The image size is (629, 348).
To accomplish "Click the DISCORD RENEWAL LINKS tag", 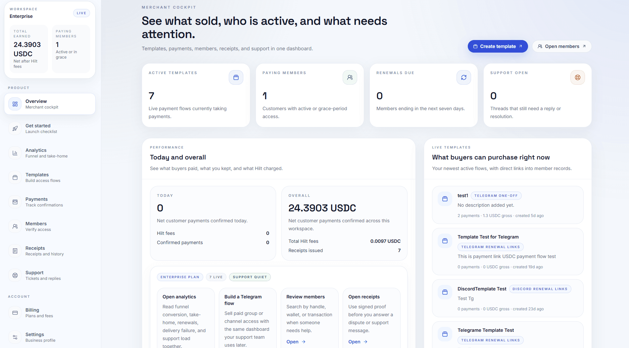I will [x=540, y=289].
